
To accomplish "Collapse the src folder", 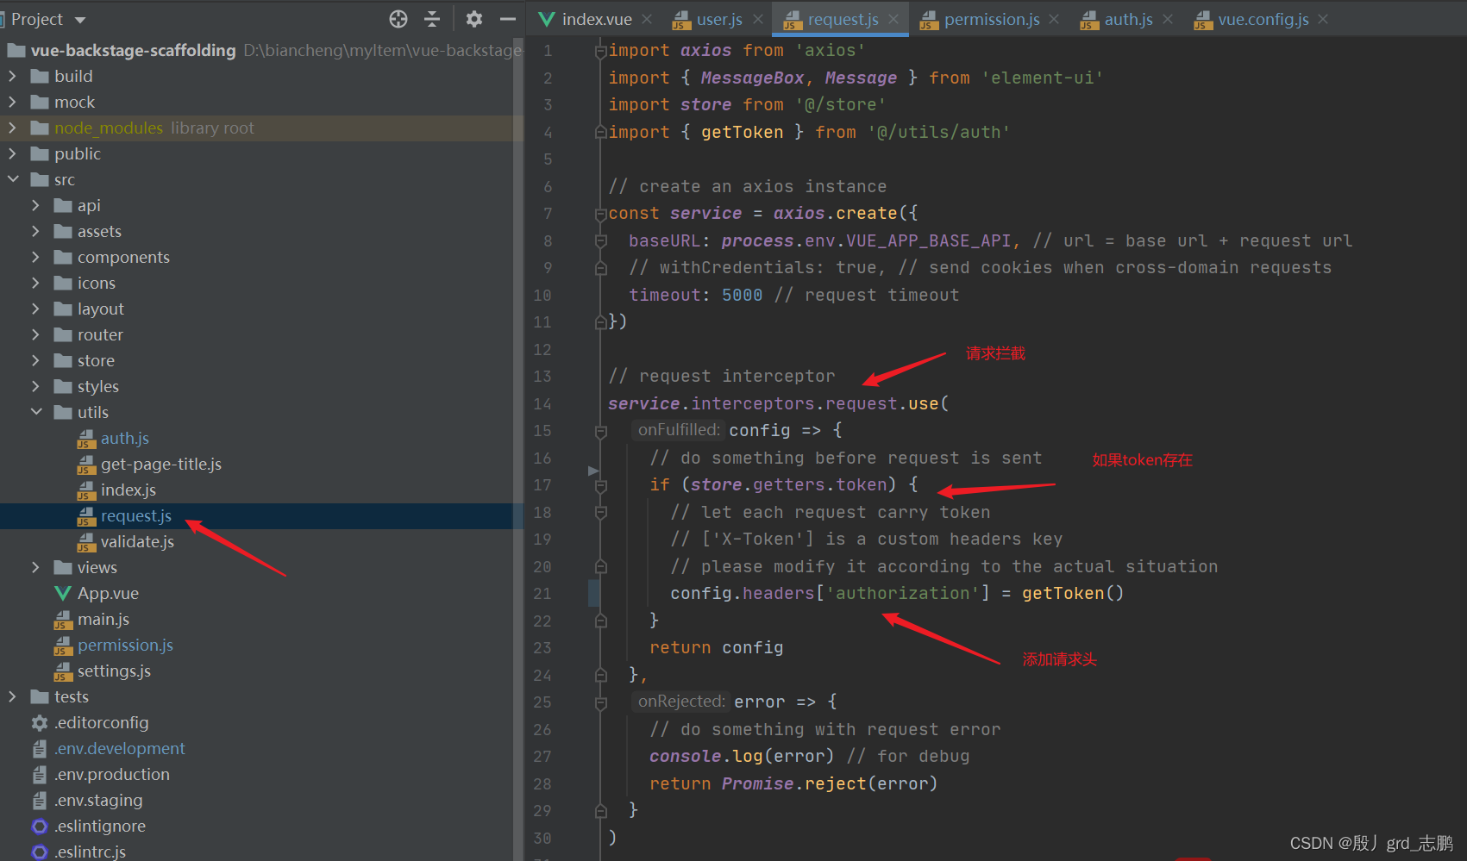I will [x=12, y=179].
